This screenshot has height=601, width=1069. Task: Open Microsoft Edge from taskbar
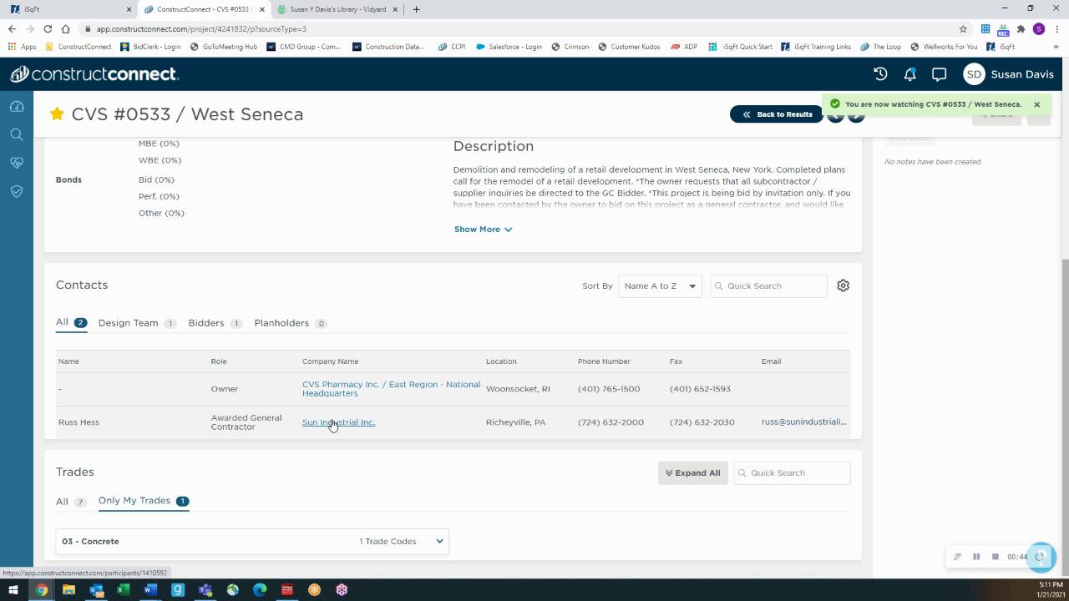(260, 589)
